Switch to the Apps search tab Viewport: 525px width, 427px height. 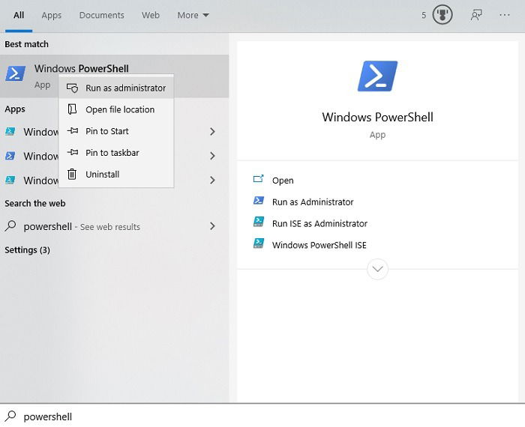(x=52, y=15)
